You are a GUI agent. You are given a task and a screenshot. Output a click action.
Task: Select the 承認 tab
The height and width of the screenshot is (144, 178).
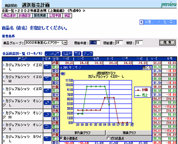tap(67, 15)
